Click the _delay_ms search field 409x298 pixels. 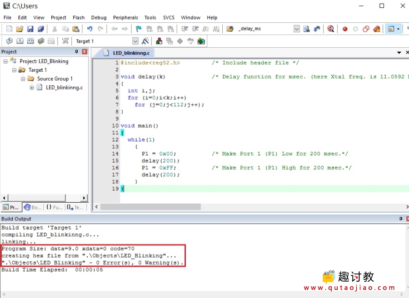coord(265,29)
